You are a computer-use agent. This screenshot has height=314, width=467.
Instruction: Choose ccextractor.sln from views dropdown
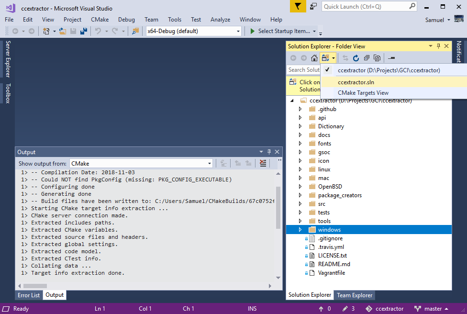click(394, 82)
